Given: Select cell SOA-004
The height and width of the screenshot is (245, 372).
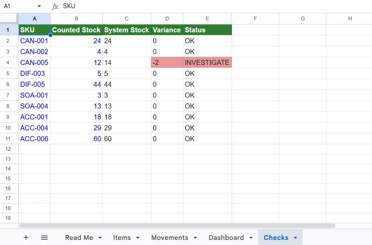Looking at the screenshot, I should pos(34,106).
